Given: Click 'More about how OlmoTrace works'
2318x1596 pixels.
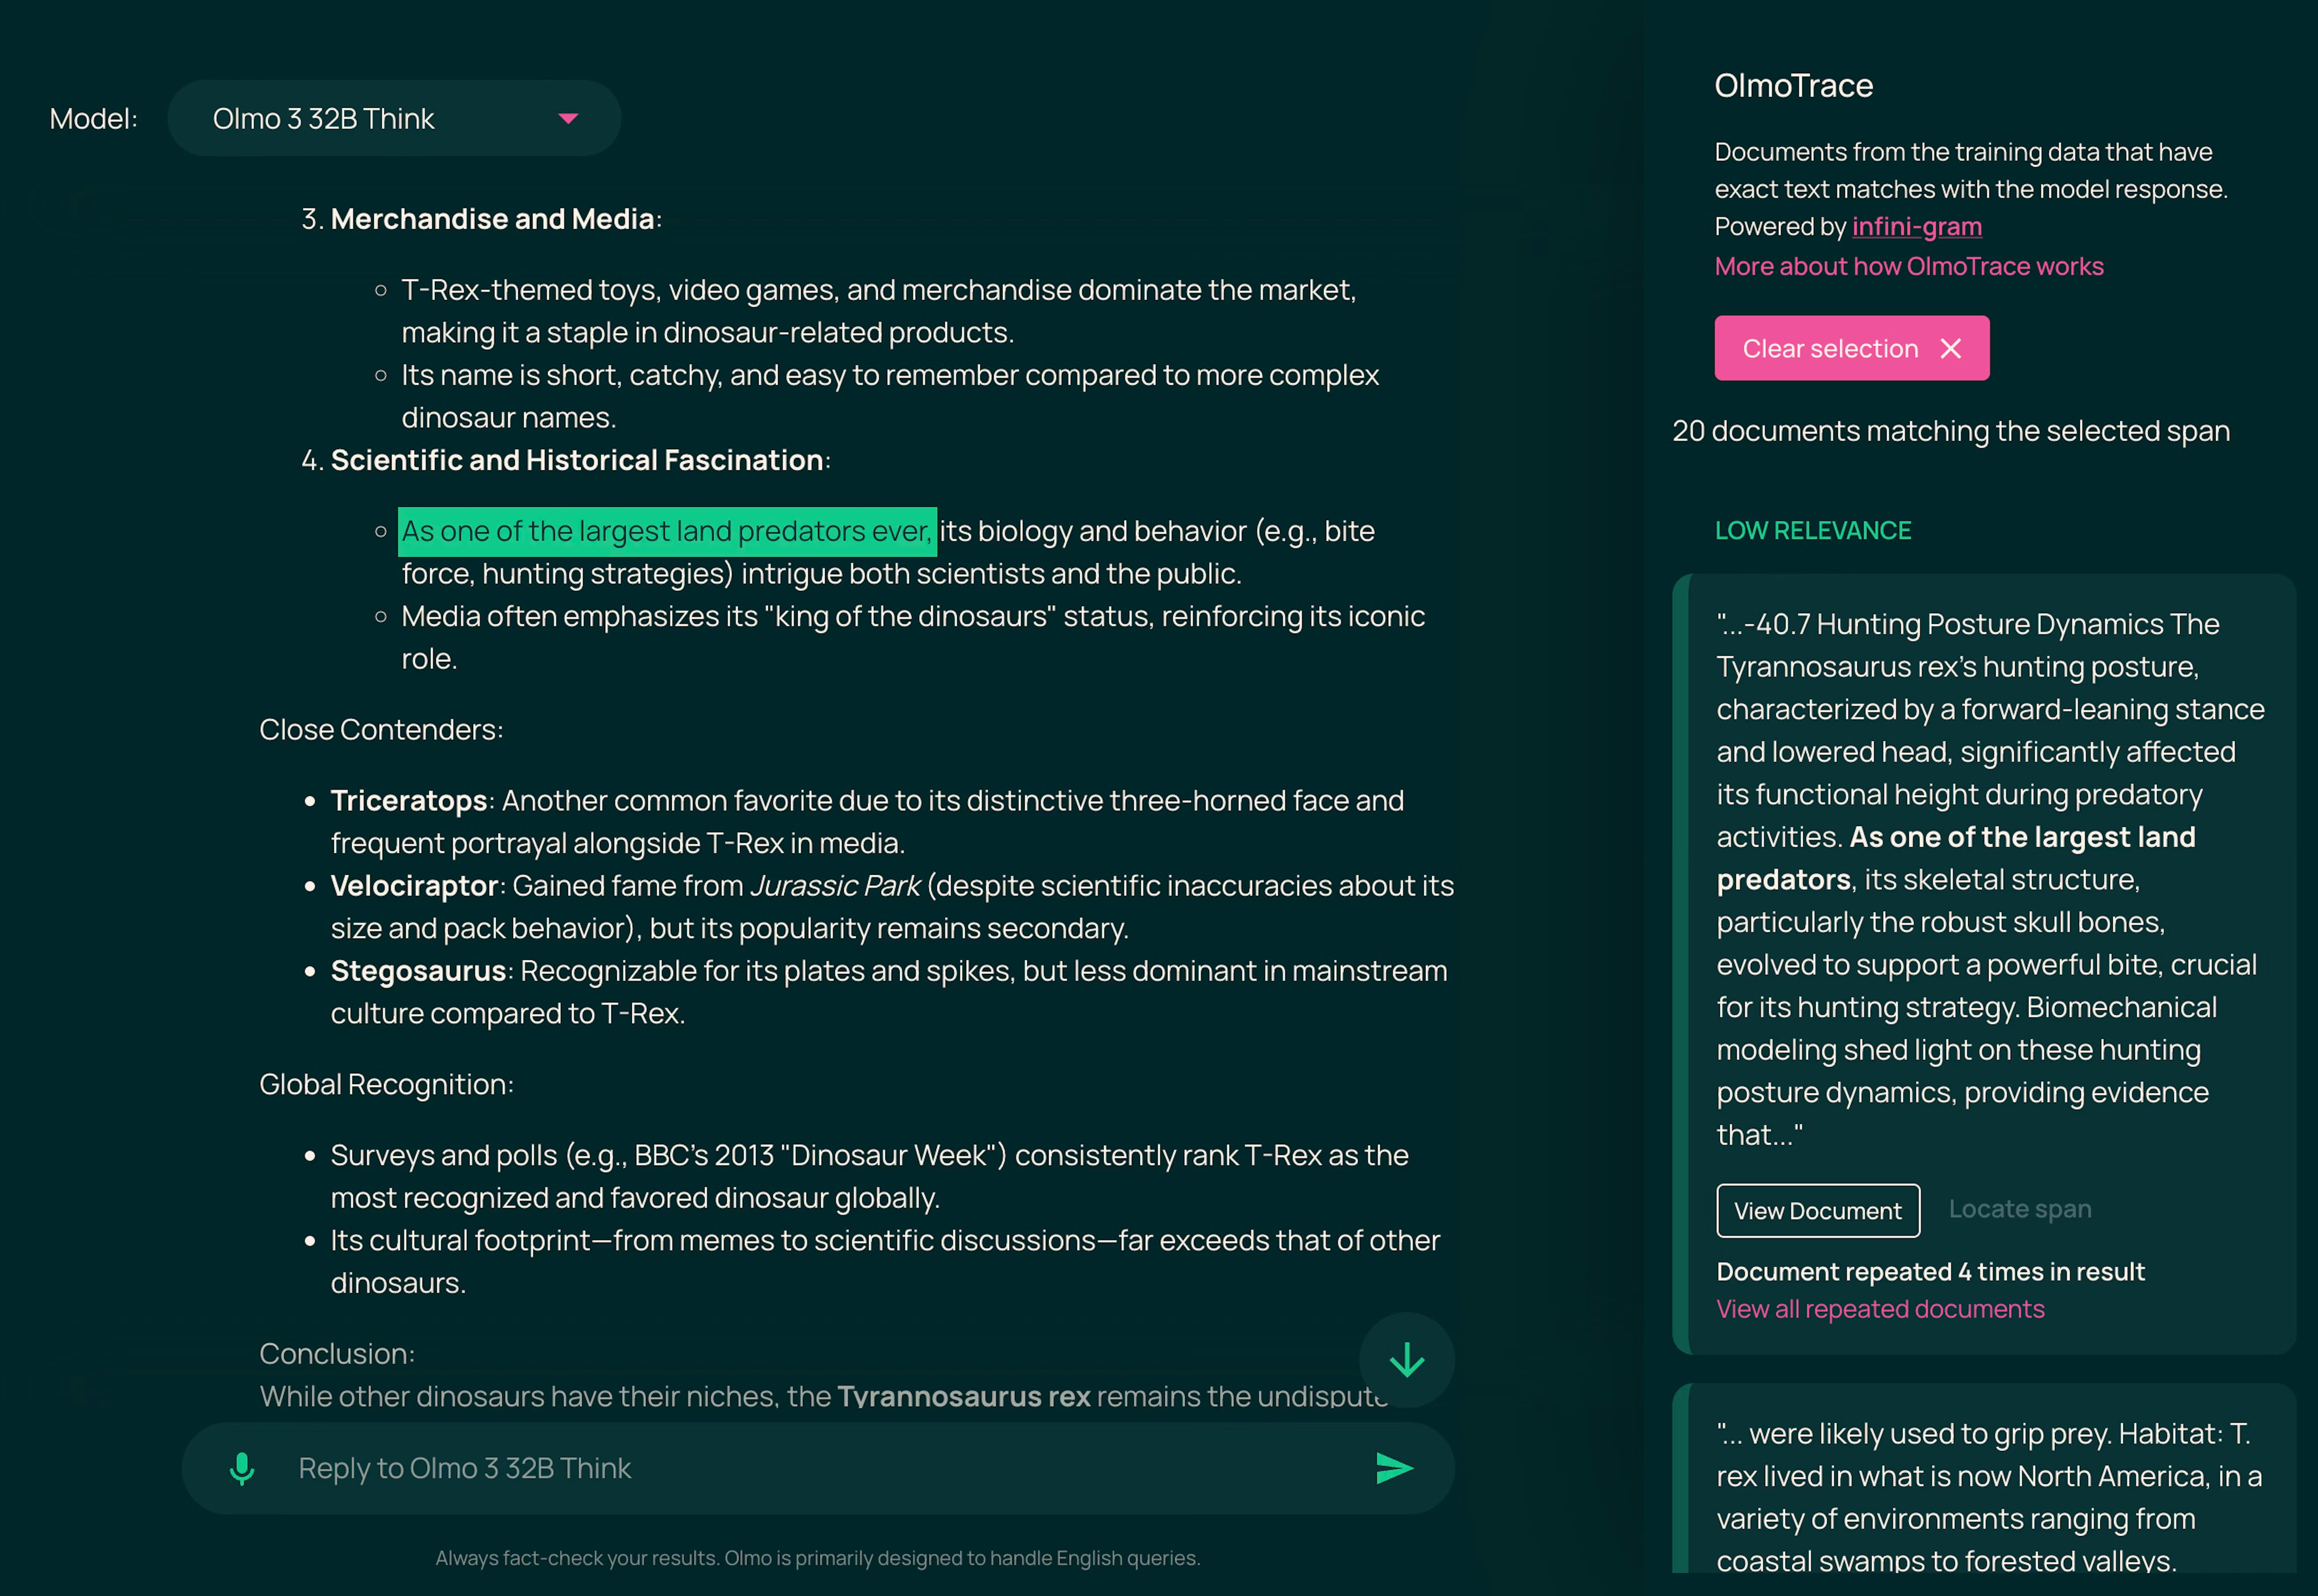Looking at the screenshot, I should (1908, 266).
